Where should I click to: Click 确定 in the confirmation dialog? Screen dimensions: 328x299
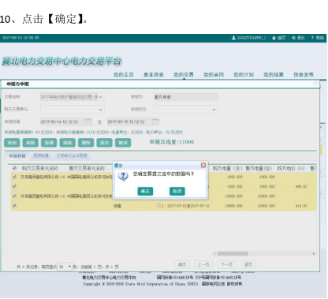145,191
